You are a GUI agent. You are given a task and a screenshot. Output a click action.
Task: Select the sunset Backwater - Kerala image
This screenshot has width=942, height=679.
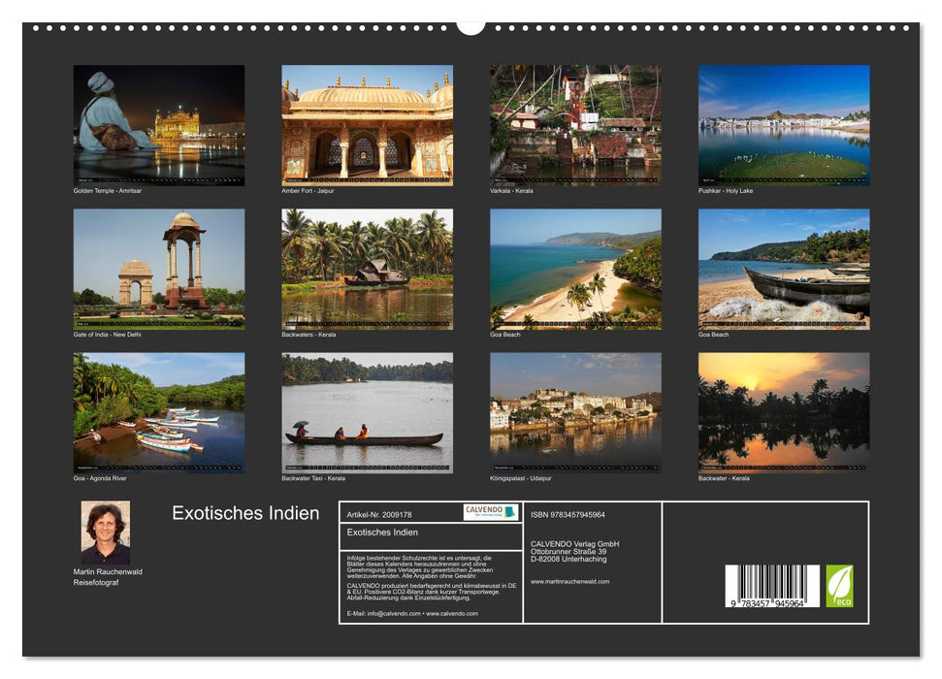[x=782, y=414]
